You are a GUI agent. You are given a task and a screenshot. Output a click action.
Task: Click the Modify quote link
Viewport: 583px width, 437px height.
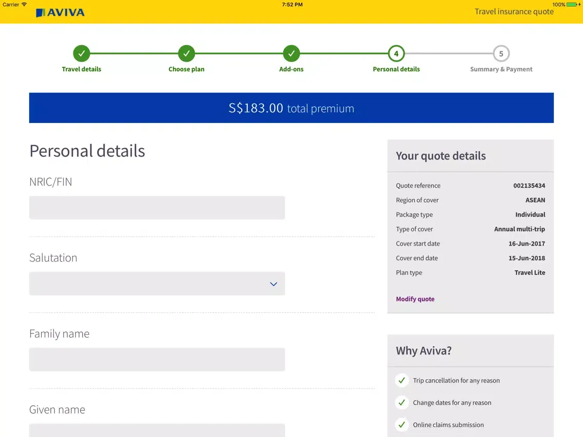(x=415, y=299)
